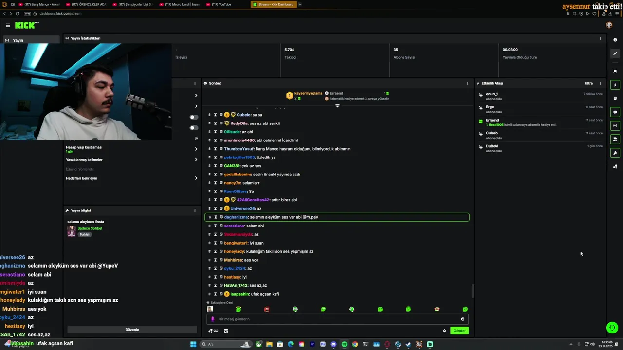The image size is (623, 350).
Task: Toggle the chat bubble panel icon
Action: pos(615,112)
